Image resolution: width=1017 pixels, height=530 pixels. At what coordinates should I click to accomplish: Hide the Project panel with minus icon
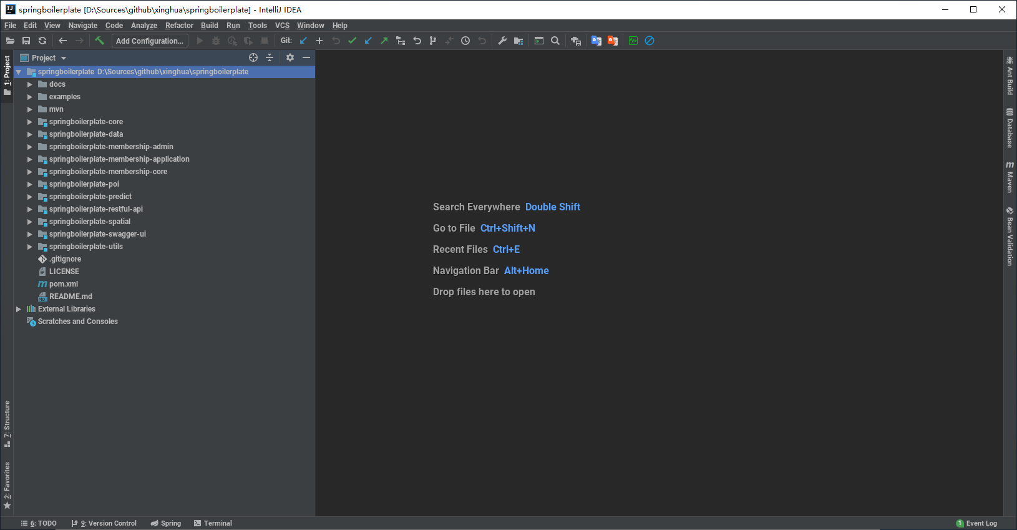tap(306, 57)
